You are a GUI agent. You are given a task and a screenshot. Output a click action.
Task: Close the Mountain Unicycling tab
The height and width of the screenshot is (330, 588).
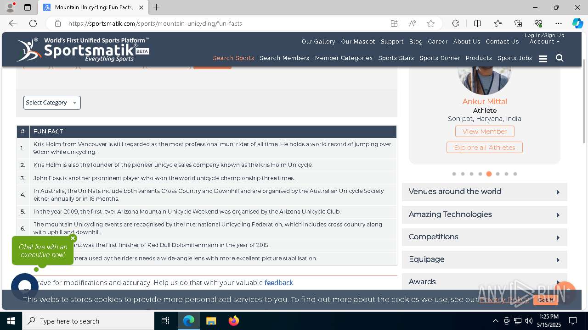141,7
